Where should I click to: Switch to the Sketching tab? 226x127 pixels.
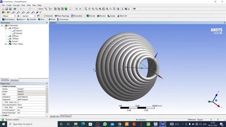click(x=5, y=80)
